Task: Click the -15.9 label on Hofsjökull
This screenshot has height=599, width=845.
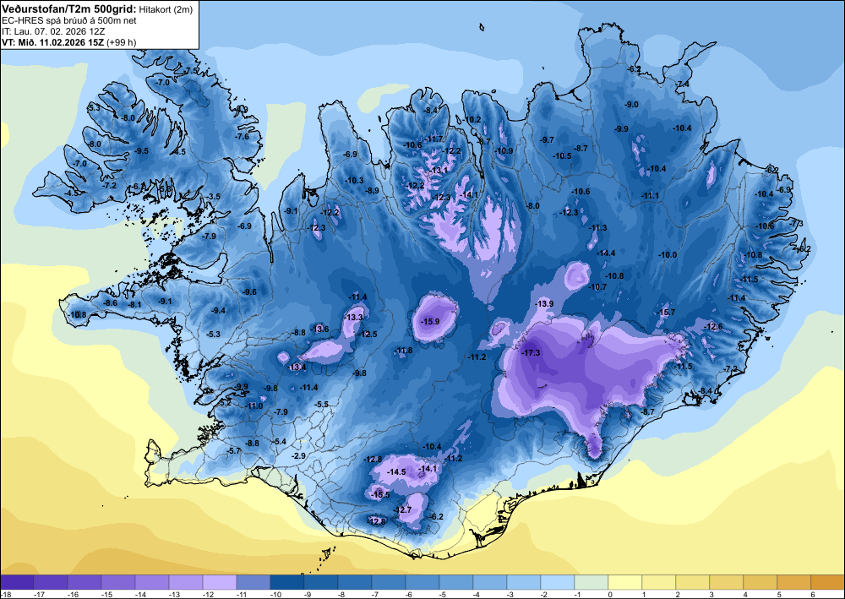Action: coord(430,322)
